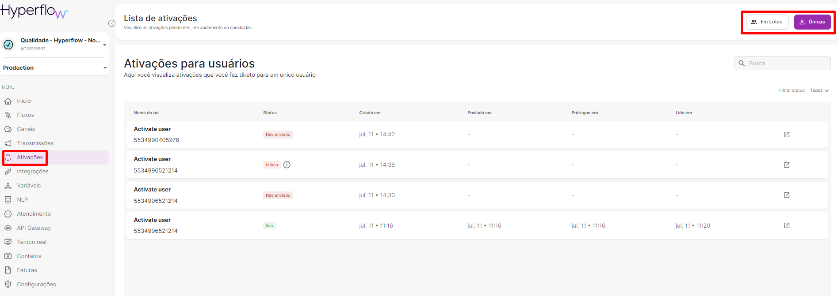The image size is (838, 296).
Task: Click the Enviado em column header
Action: 479,113
